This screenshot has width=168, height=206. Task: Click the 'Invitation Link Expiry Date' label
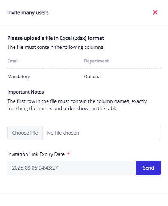[x=36, y=154]
